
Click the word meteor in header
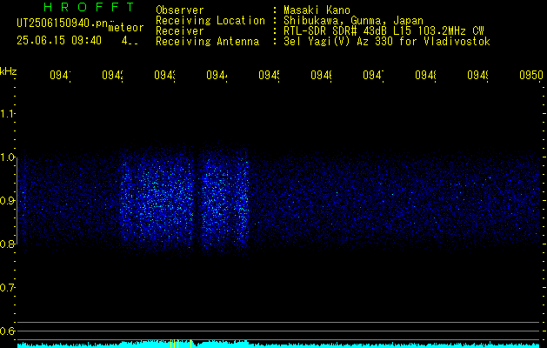point(126,28)
